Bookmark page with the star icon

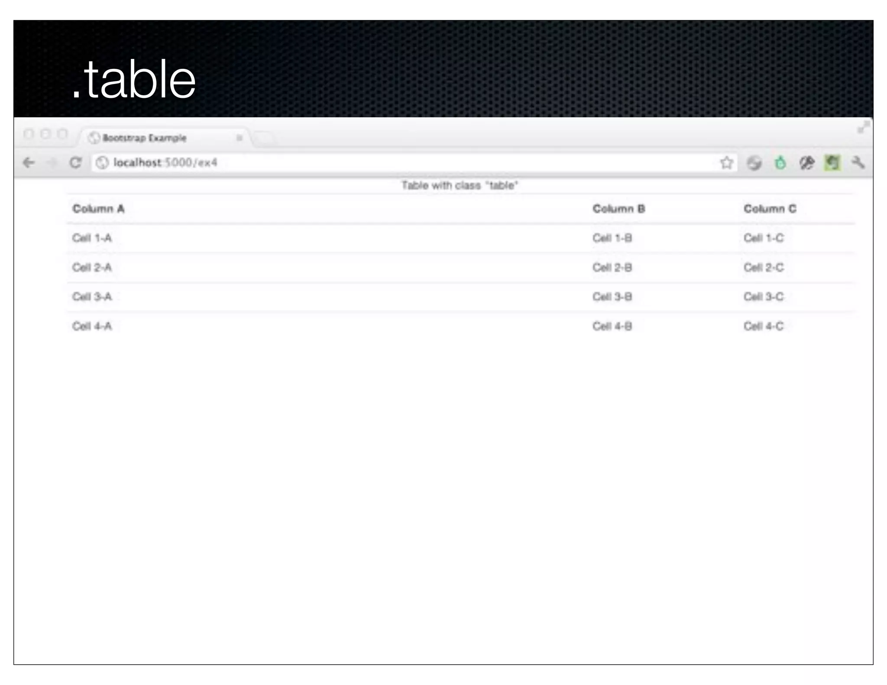(726, 163)
